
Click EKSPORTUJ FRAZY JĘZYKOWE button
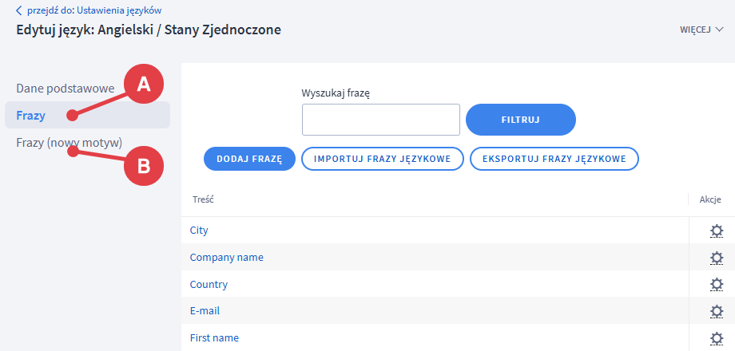coord(554,159)
